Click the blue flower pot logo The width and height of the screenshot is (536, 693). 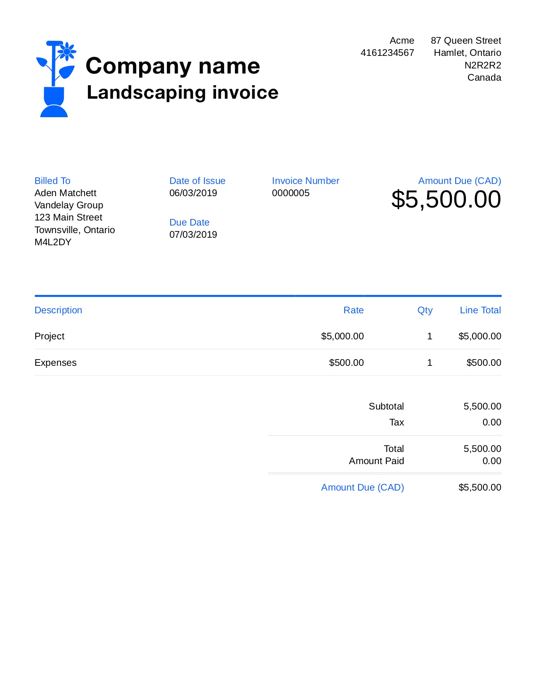click(x=56, y=79)
